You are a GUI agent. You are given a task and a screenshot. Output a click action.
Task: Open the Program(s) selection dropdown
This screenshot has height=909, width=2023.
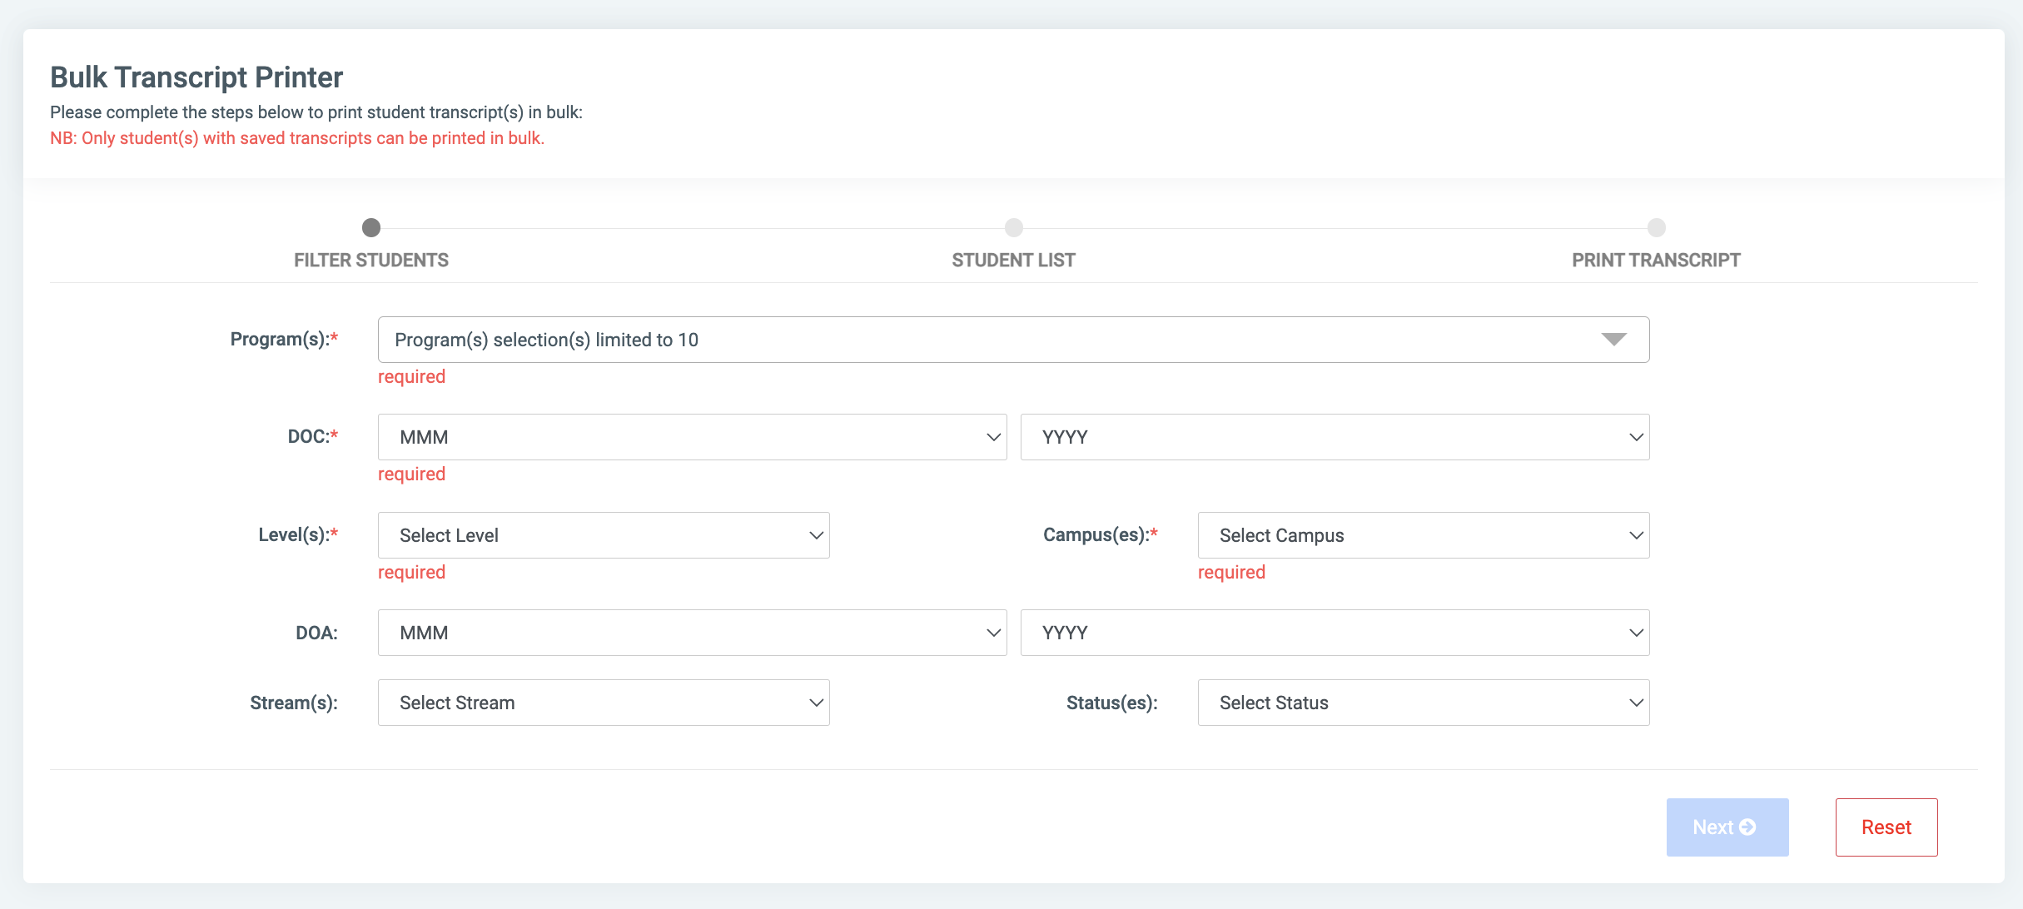coord(1012,340)
